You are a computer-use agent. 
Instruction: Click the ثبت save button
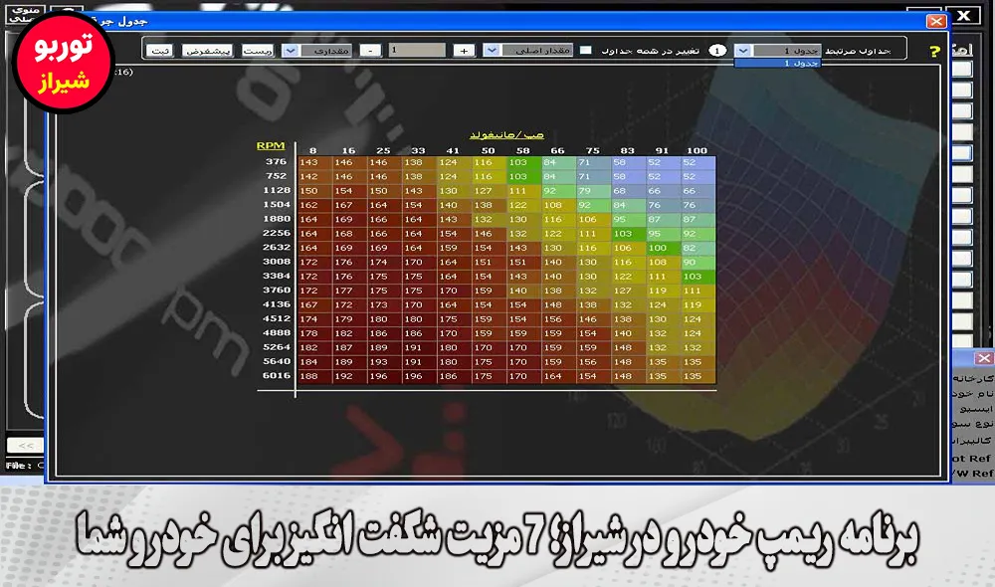pyautogui.click(x=160, y=50)
